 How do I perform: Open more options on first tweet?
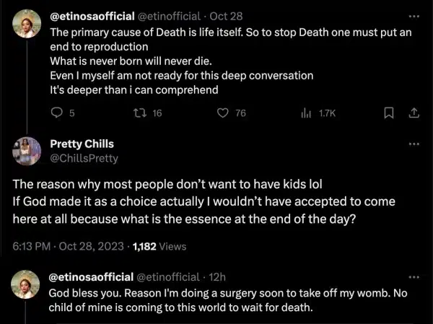coord(414,16)
